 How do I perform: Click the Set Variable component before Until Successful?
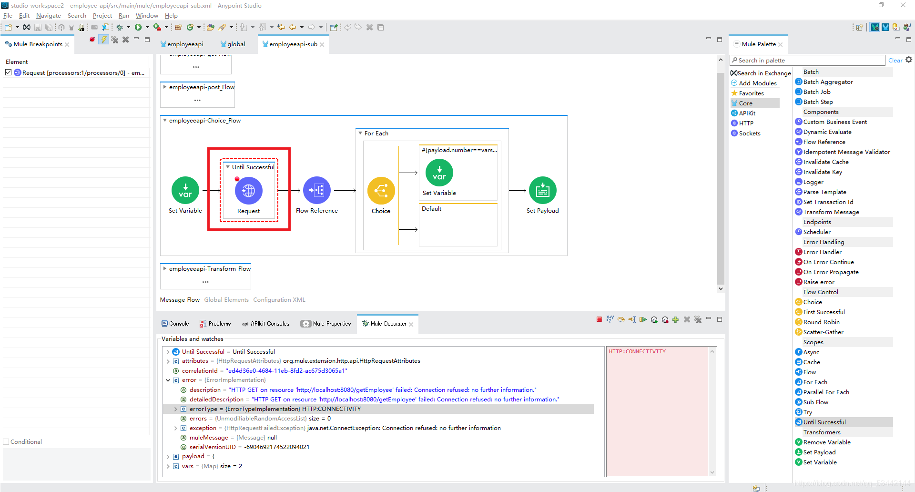[x=185, y=190]
